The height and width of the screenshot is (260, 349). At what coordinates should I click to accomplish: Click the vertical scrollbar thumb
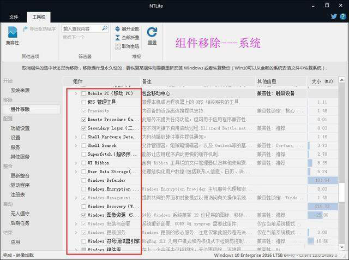(x=342, y=192)
